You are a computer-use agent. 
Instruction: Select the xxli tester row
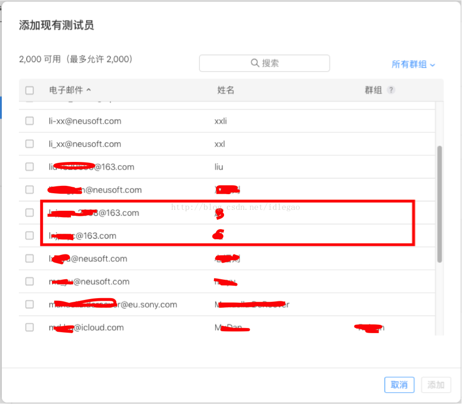221,121
